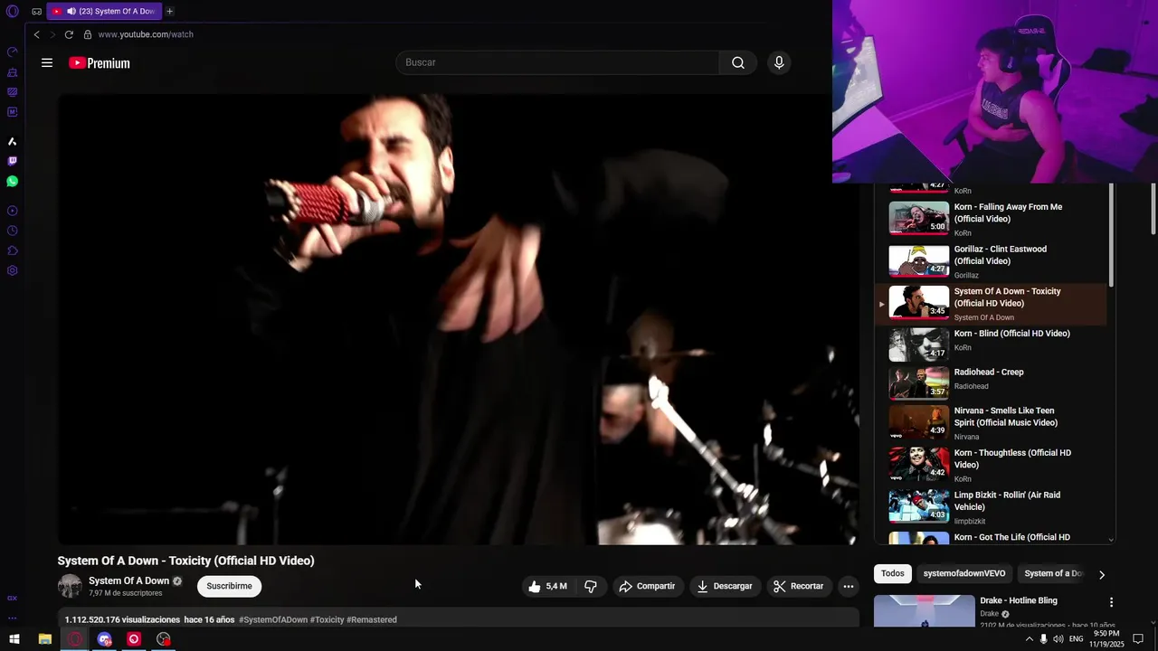Open the Windows Start menu
Screen dimensions: 1158x651
(14, 639)
